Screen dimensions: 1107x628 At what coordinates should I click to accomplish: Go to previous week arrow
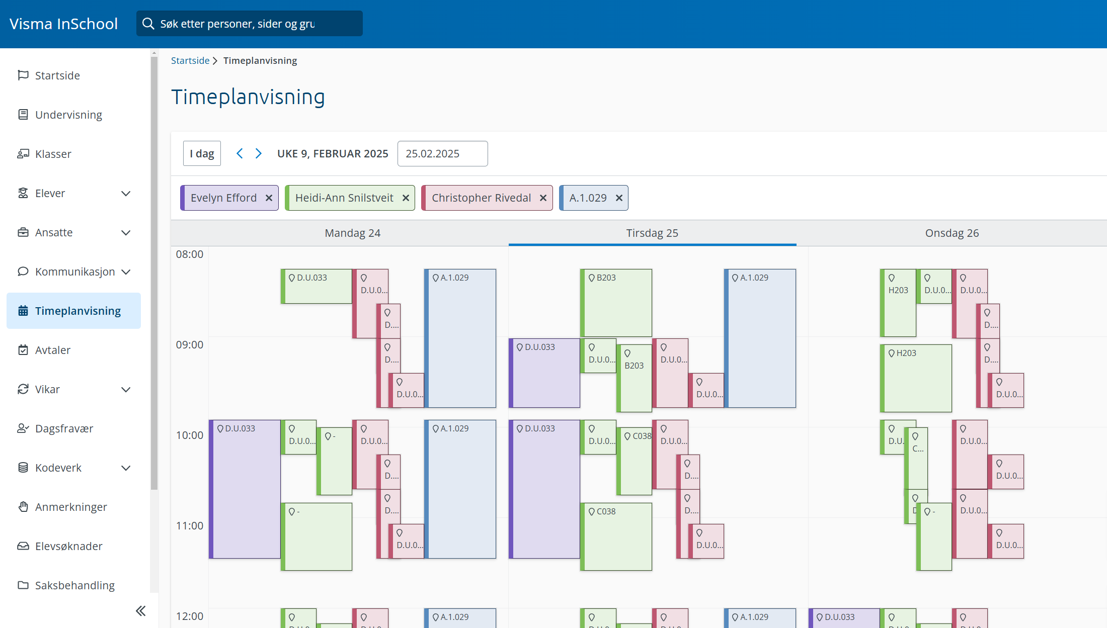pos(240,153)
